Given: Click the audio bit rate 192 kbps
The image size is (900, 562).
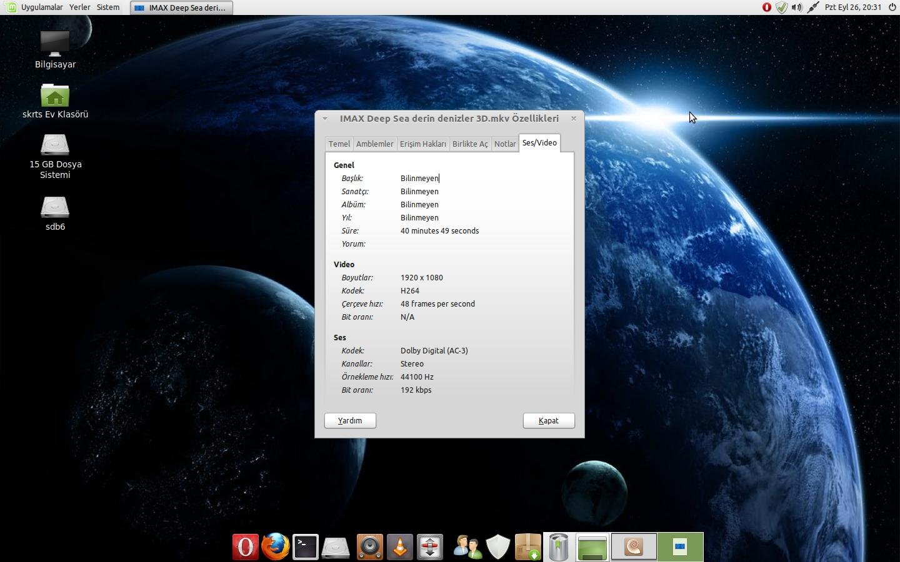Looking at the screenshot, I should (416, 390).
